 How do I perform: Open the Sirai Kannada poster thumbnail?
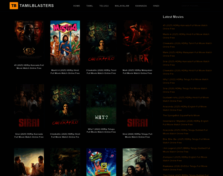(29, 106)
